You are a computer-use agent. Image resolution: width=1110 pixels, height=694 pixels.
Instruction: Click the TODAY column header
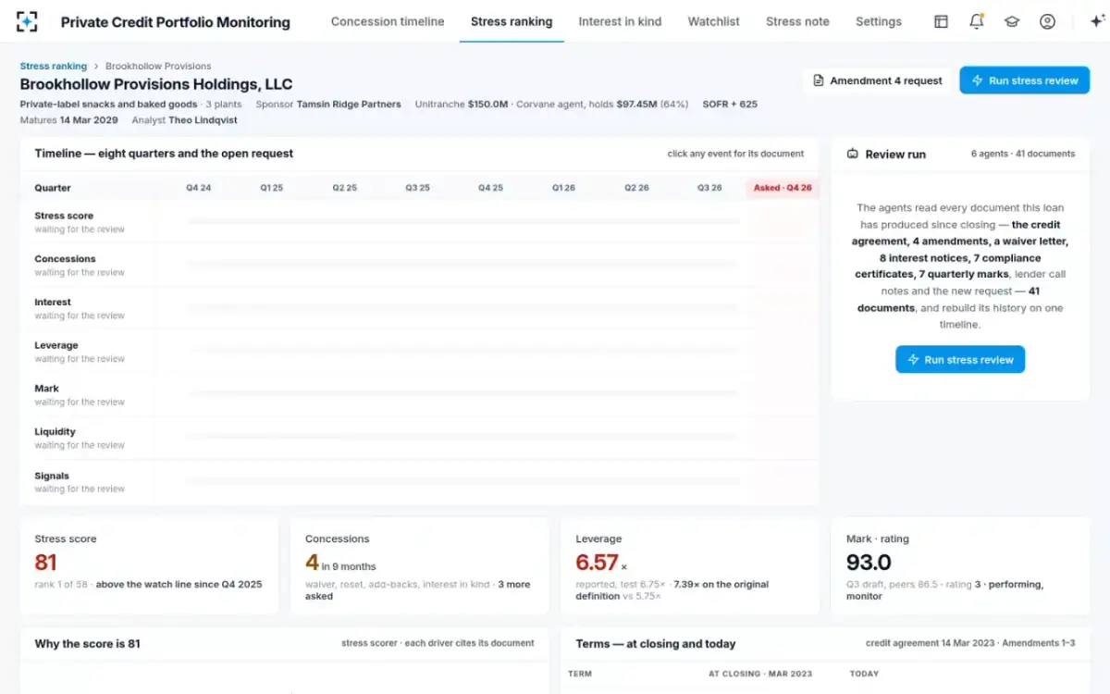click(x=864, y=674)
